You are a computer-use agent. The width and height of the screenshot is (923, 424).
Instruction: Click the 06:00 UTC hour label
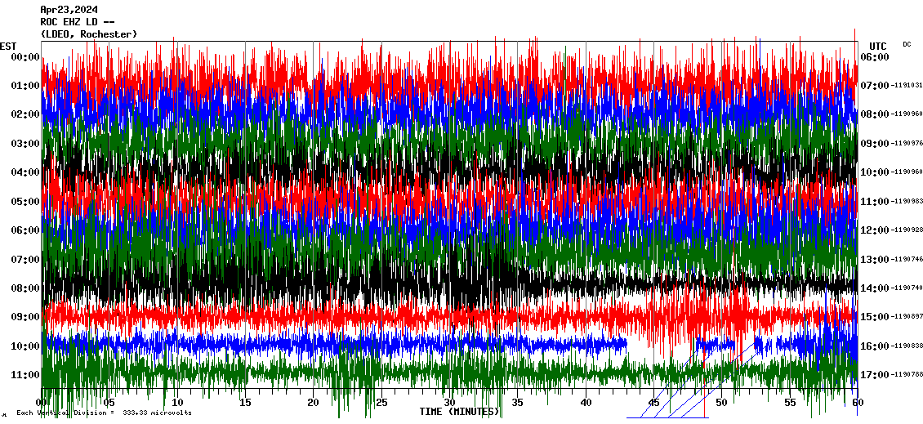click(x=874, y=56)
